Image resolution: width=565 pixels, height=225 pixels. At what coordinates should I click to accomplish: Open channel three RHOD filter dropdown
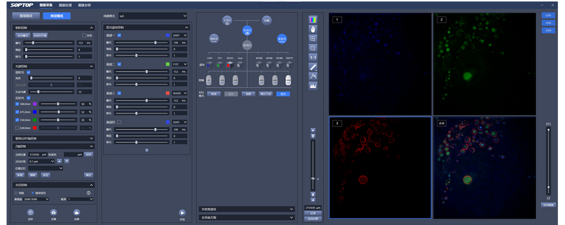point(179,93)
